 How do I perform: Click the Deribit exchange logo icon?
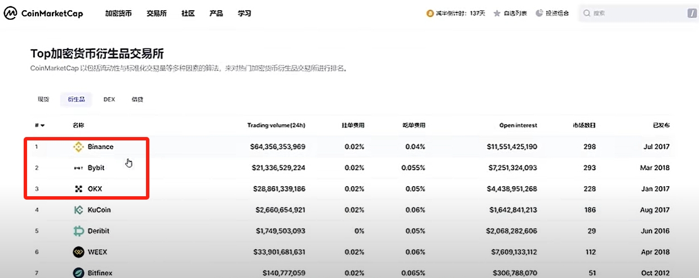pos(78,231)
